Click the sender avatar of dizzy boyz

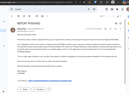coord(13,30)
